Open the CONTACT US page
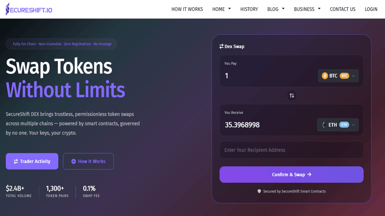 click(343, 9)
